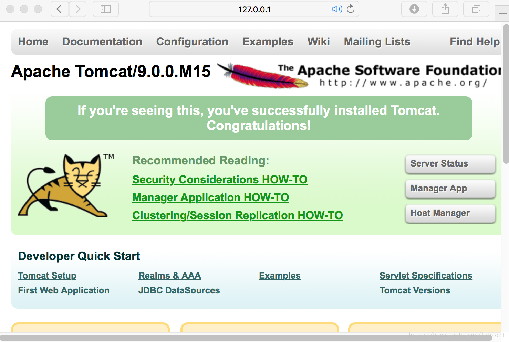Open the First Web Application link

click(x=64, y=290)
